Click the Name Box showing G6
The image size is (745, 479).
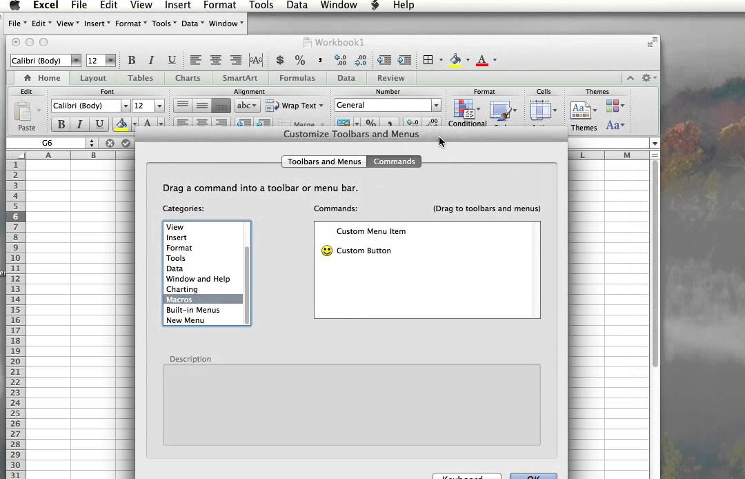point(47,143)
